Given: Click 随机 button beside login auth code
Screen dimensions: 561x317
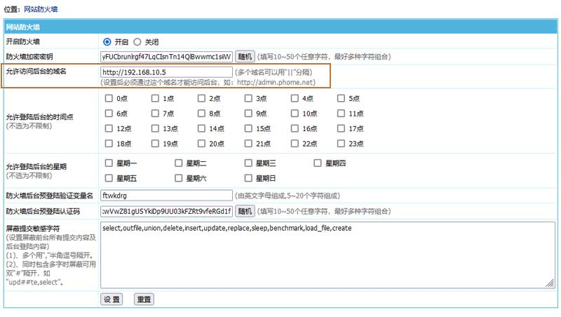Looking at the screenshot, I should 244,210.
